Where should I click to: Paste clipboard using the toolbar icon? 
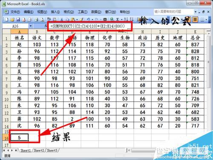pos(73,20)
